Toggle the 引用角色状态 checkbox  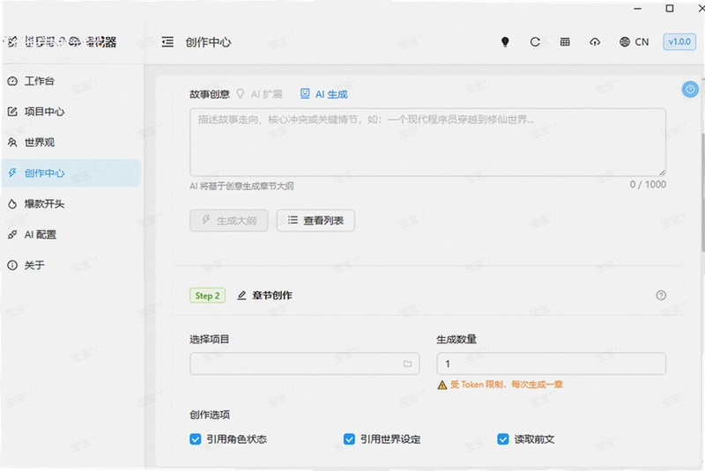(x=195, y=439)
